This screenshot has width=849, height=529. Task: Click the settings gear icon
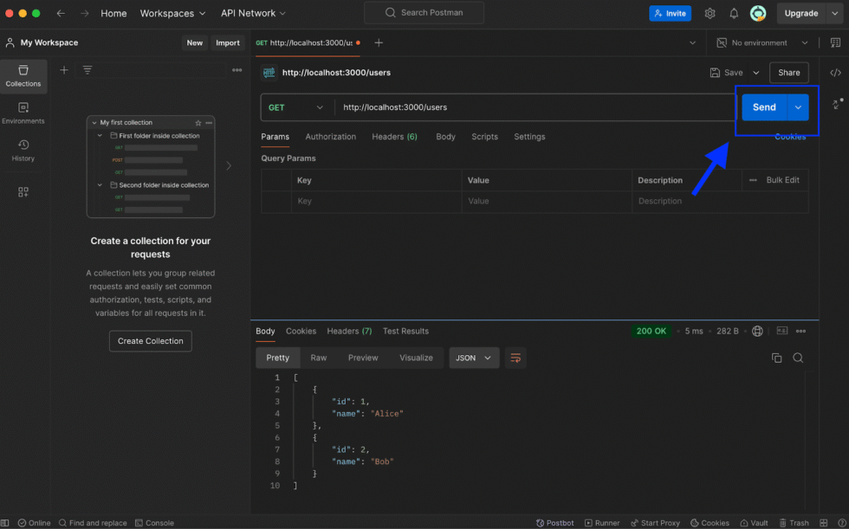[x=710, y=13]
